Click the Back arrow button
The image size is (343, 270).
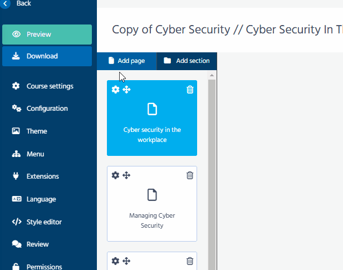(6, 3)
